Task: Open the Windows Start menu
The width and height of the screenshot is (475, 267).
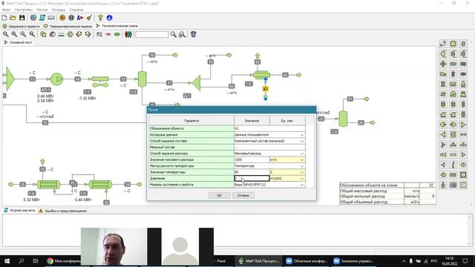Action: click(x=7, y=261)
